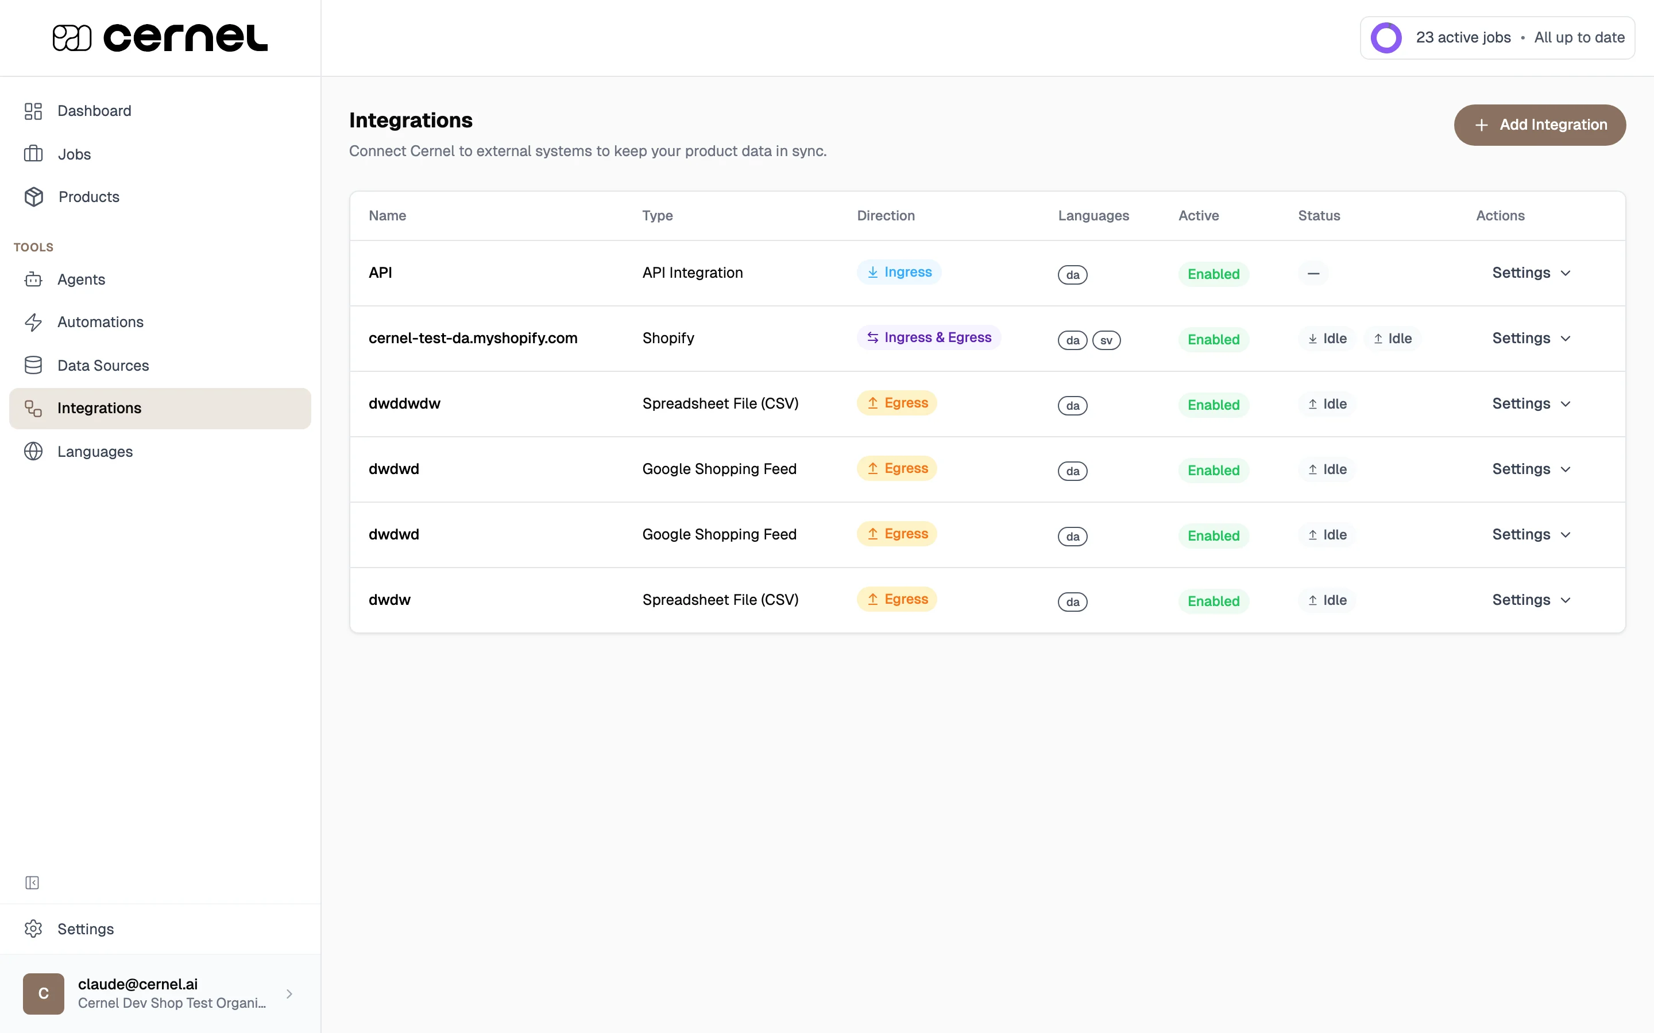Viewport: 1654px width, 1033px height.
Task: Click the Egress badge in the dwdw row
Action: tap(896, 599)
